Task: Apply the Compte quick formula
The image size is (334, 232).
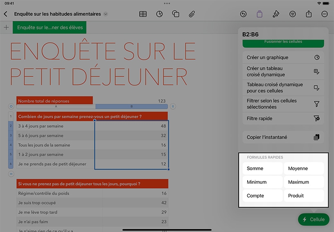Action: click(262, 196)
